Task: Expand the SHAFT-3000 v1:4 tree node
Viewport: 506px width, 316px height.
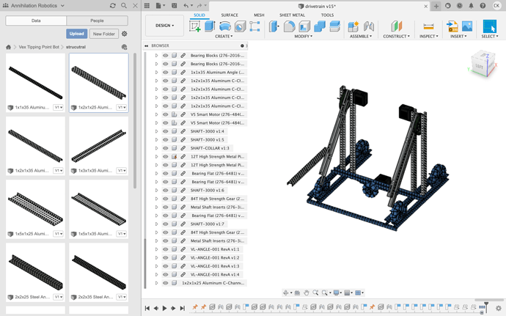Action: click(156, 131)
